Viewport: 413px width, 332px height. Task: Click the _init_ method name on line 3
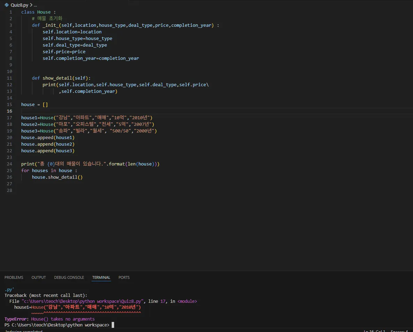[x=50, y=25]
